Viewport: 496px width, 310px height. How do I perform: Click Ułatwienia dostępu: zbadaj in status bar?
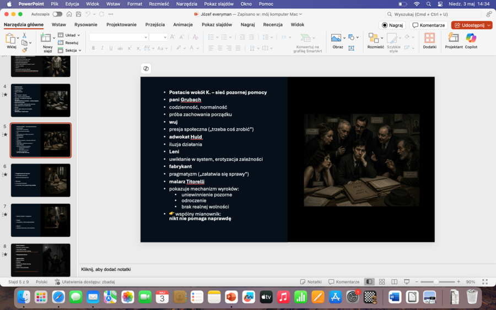85,281
